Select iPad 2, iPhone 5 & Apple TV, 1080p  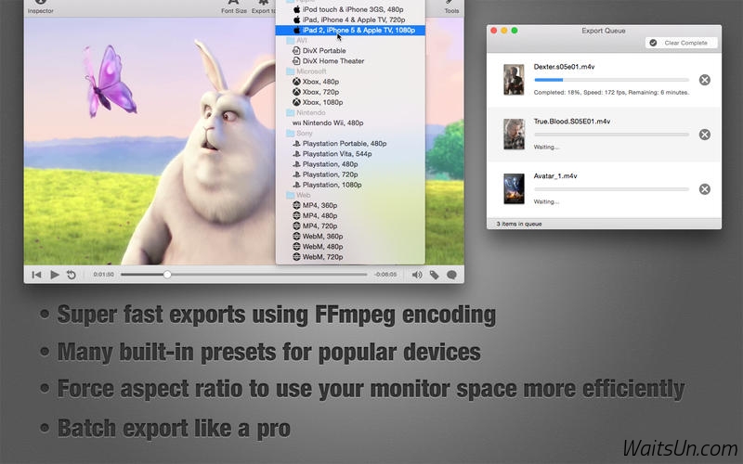click(x=350, y=31)
